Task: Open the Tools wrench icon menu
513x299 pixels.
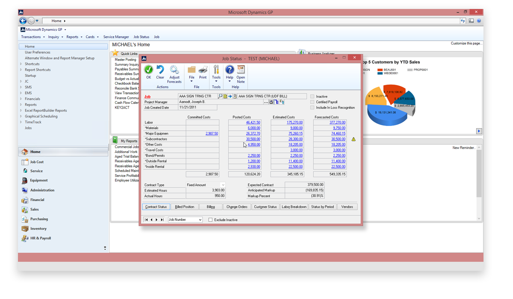Action: (216, 70)
